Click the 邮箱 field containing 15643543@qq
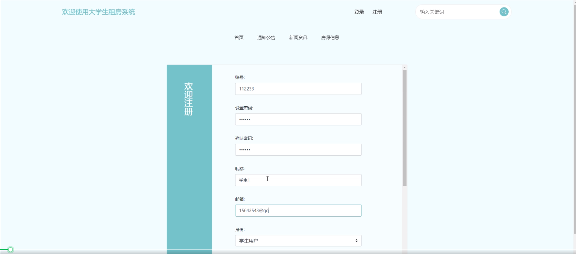576x254 pixels. 298,210
